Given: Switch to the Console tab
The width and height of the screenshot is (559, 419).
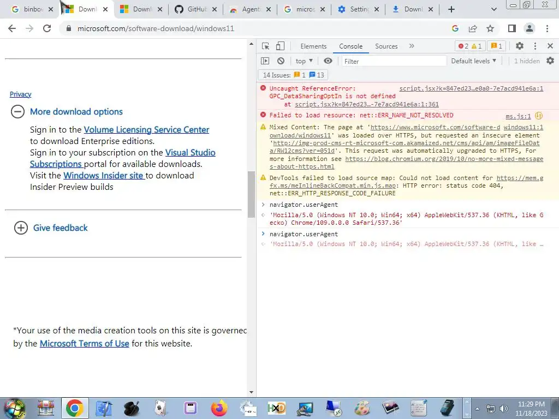Looking at the screenshot, I should click(x=351, y=46).
